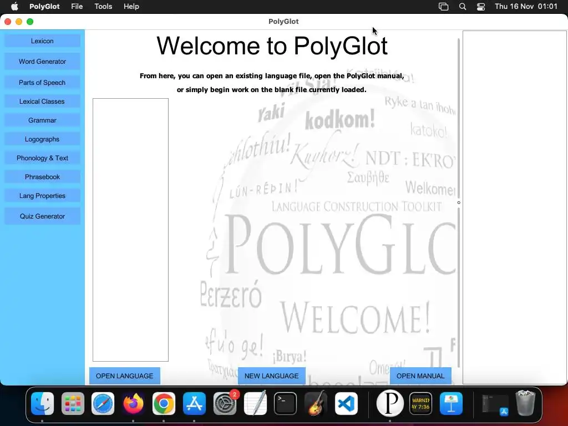Click the date and time in menu bar
Image resolution: width=568 pixels, height=426 pixels.
(x=526, y=7)
